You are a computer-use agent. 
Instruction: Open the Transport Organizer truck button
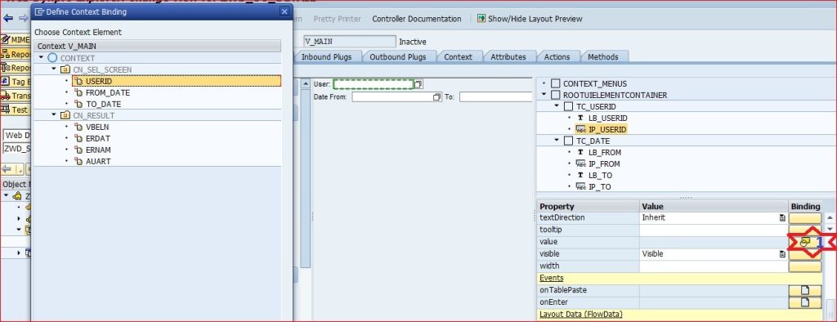click(16, 96)
